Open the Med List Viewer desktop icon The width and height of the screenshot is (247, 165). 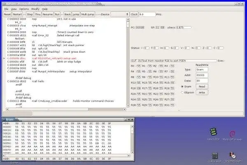pos(233,135)
